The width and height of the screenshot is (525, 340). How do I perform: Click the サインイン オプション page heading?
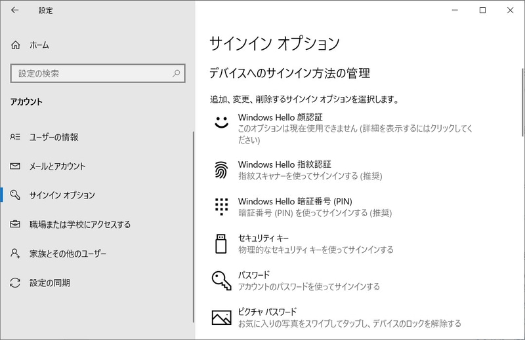pos(274,44)
